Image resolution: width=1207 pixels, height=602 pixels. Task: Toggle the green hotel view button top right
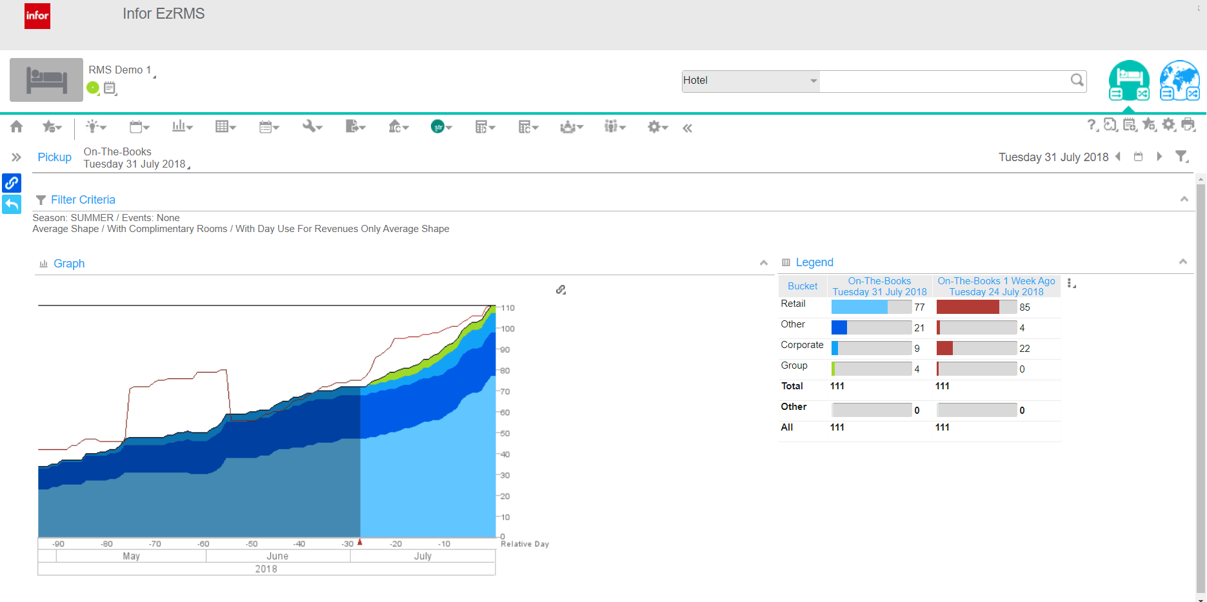pos(1129,80)
